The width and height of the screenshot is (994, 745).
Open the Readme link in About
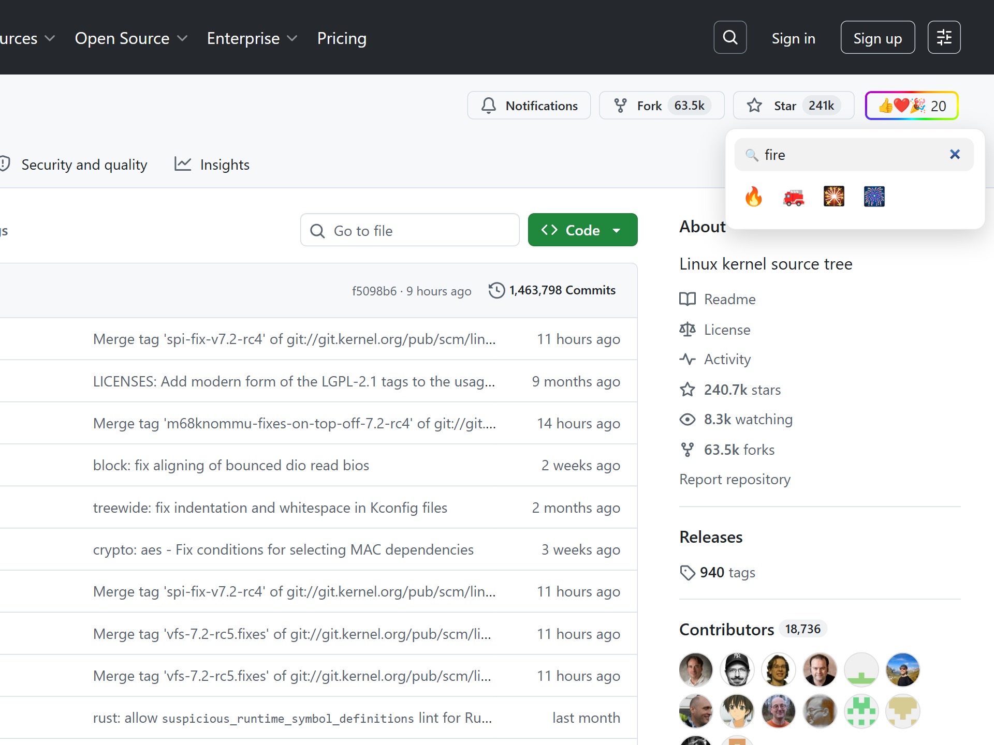pyautogui.click(x=718, y=299)
